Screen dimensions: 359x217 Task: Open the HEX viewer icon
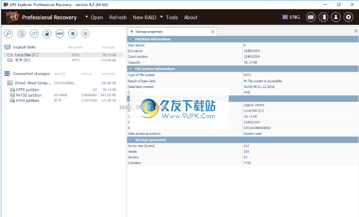pos(60,34)
